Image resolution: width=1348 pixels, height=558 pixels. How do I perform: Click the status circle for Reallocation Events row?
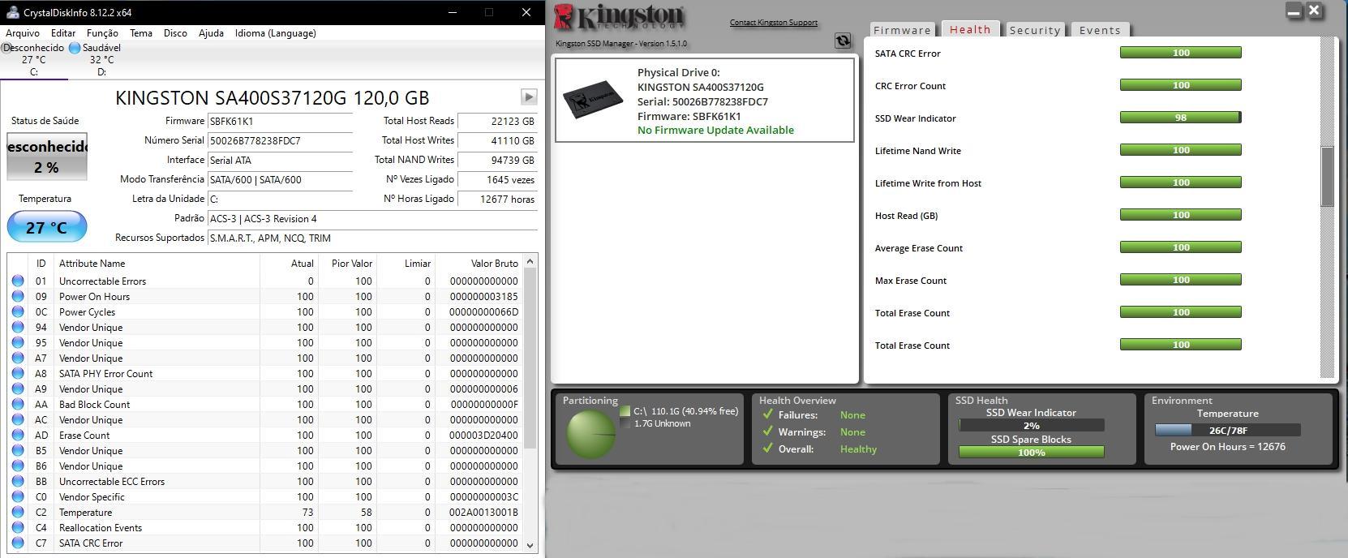click(x=18, y=527)
